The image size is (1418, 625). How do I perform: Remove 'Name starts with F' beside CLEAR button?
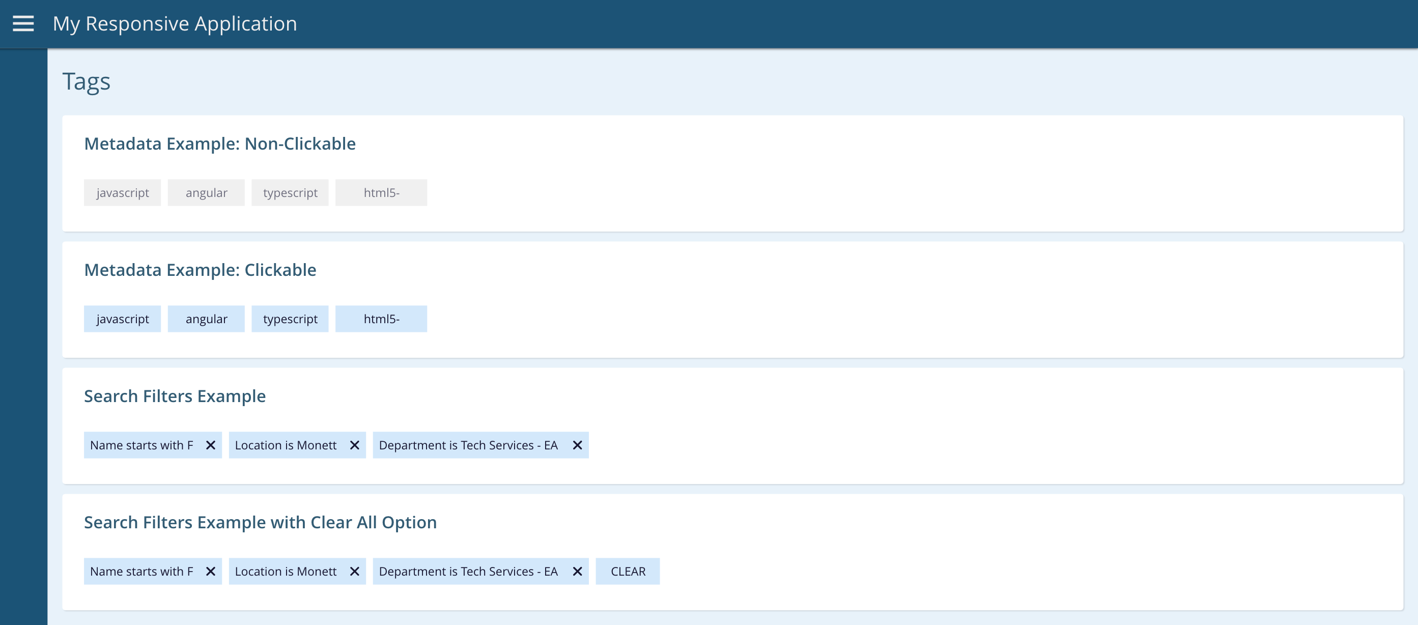[x=210, y=571]
